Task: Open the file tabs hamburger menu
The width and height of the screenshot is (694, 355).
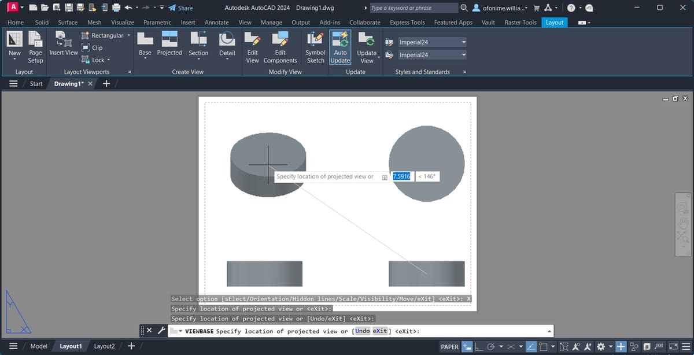Action: click(x=13, y=84)
